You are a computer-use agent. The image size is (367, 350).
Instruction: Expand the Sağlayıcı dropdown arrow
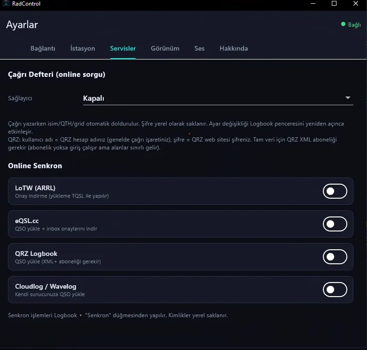[348, 97]
